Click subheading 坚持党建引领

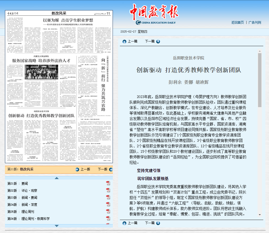pos(149,170)
